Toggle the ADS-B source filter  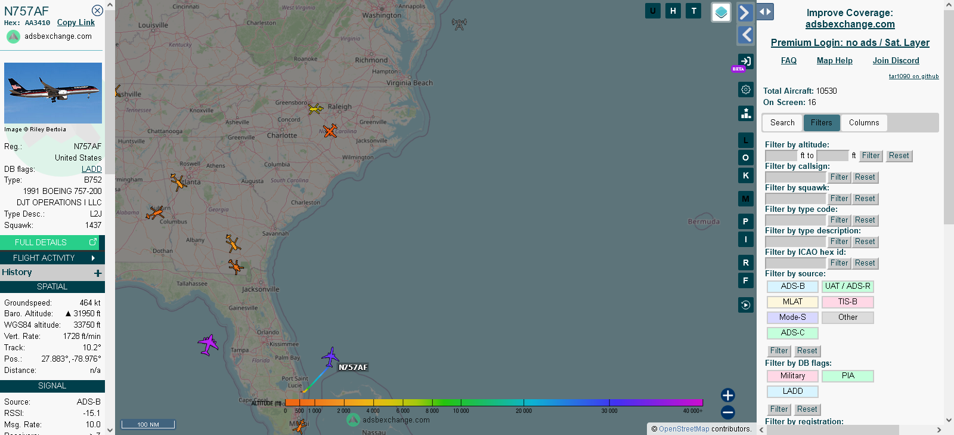[792, 286]
